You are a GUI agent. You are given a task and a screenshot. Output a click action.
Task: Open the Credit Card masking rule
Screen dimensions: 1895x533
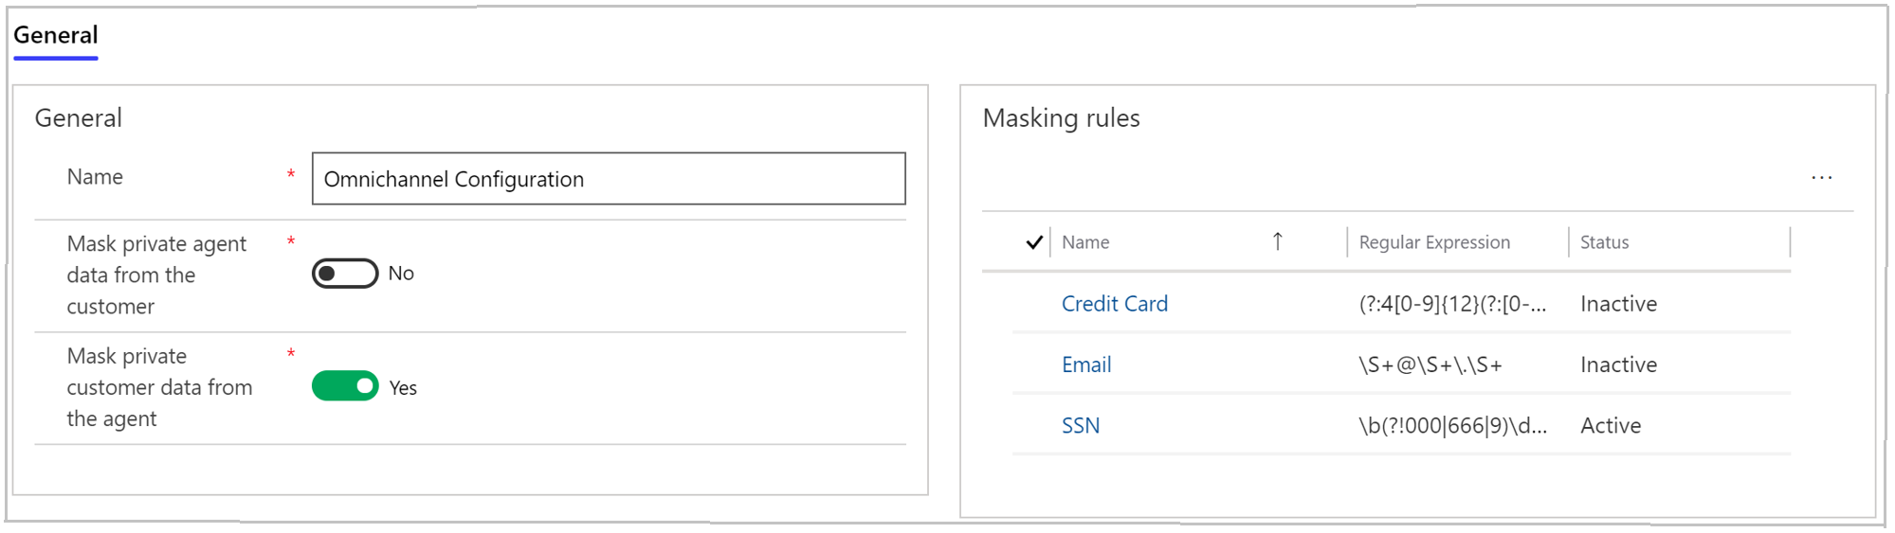coord(1114,304)
